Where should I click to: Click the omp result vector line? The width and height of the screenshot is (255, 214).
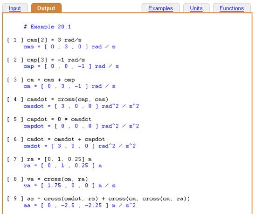[71, 67]
